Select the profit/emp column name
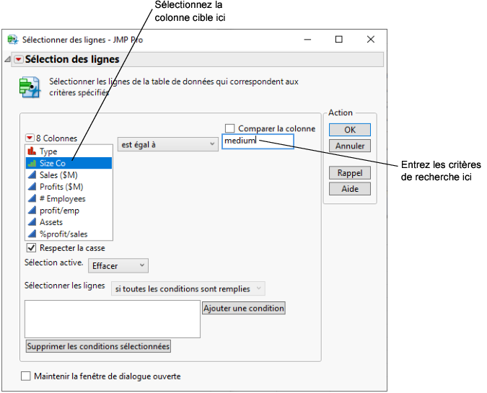 point(59,211)
